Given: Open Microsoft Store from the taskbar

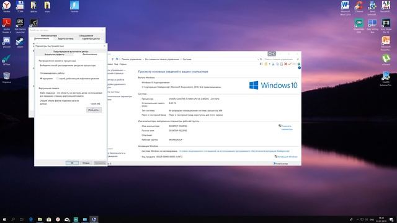Looking at the screenshot, I should tap(49, 219).
